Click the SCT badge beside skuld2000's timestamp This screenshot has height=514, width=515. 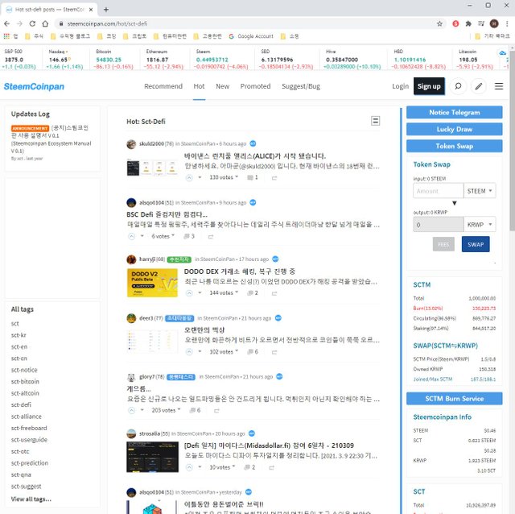coord(253,143)
